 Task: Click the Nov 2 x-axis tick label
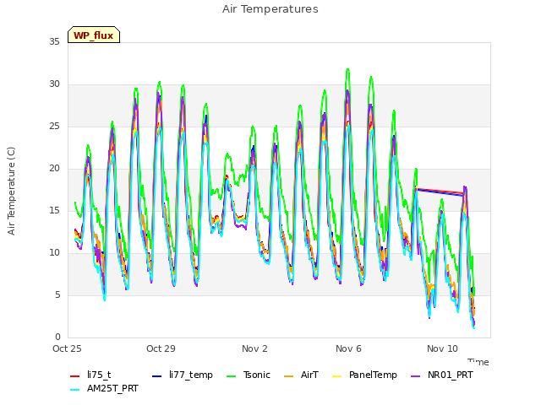coord(254,348)
